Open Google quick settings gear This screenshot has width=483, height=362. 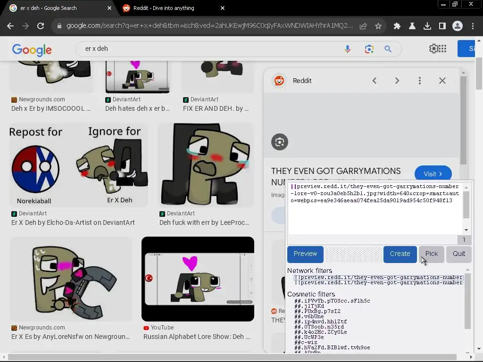[434, 49]
